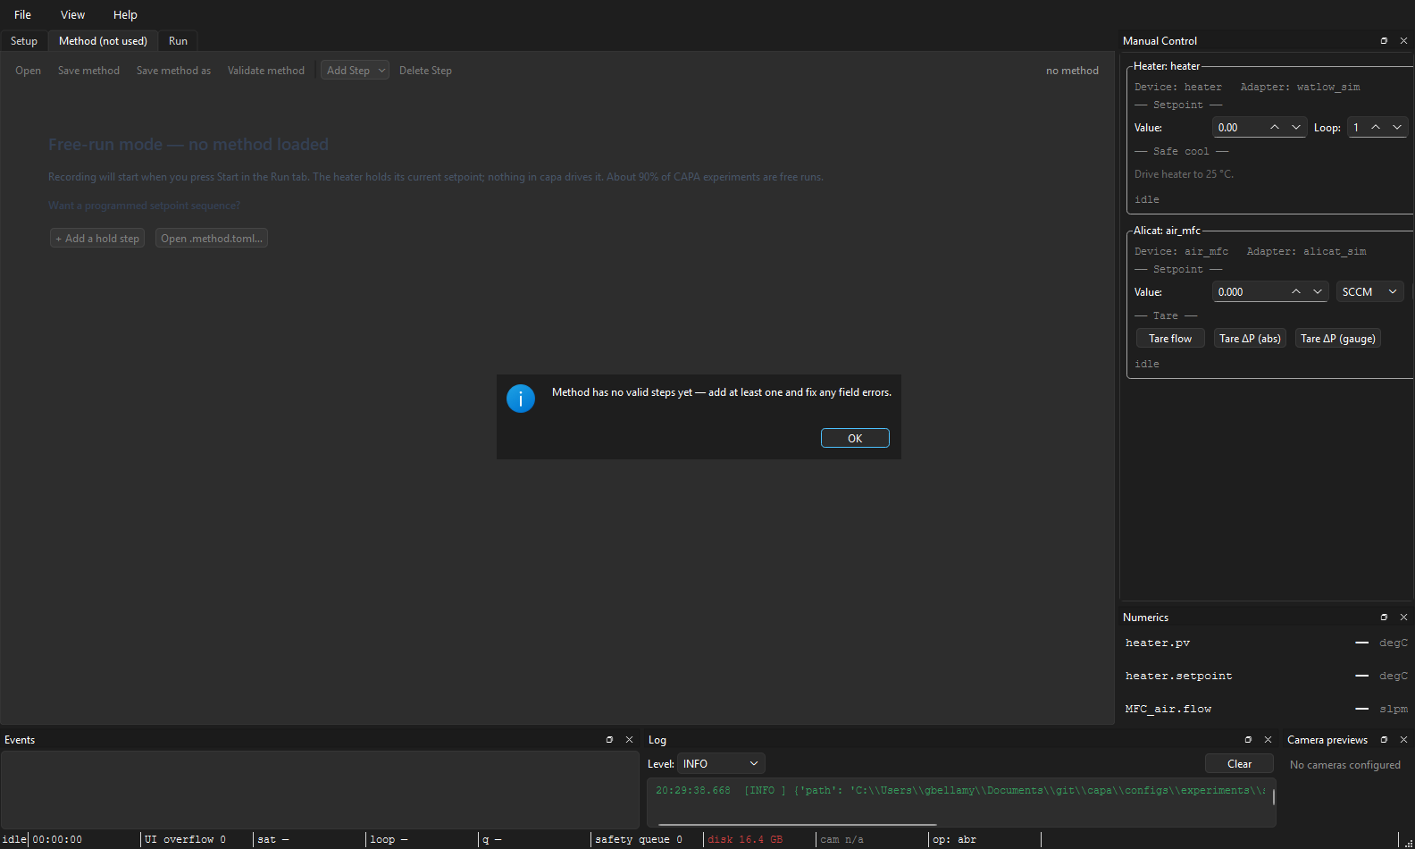Click the 00:00:00 elapsed timer
This screenshot has width=1415, height=849.
pos(57,839)
